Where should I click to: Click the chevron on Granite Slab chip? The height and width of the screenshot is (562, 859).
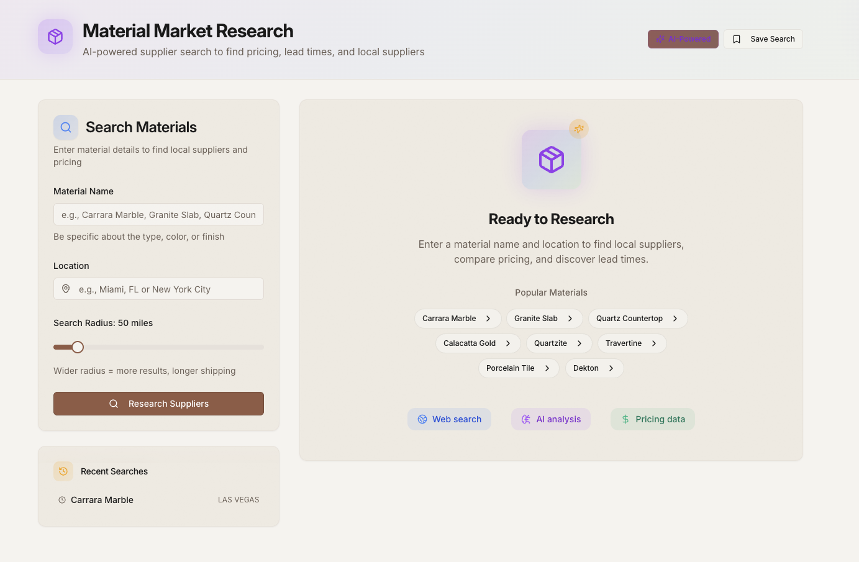coord(570,319)
